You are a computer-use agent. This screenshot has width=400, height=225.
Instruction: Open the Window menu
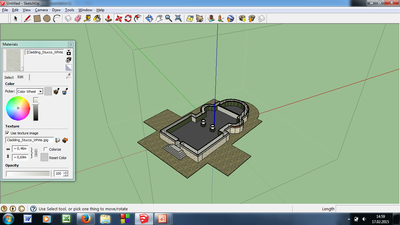pyautogui.click(x=85, y=10)
